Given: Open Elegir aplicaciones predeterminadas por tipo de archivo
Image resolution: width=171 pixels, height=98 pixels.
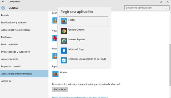Looking at the screenshot, I should 80,97.
